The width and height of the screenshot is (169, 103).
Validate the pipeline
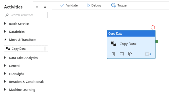[69, 5]
